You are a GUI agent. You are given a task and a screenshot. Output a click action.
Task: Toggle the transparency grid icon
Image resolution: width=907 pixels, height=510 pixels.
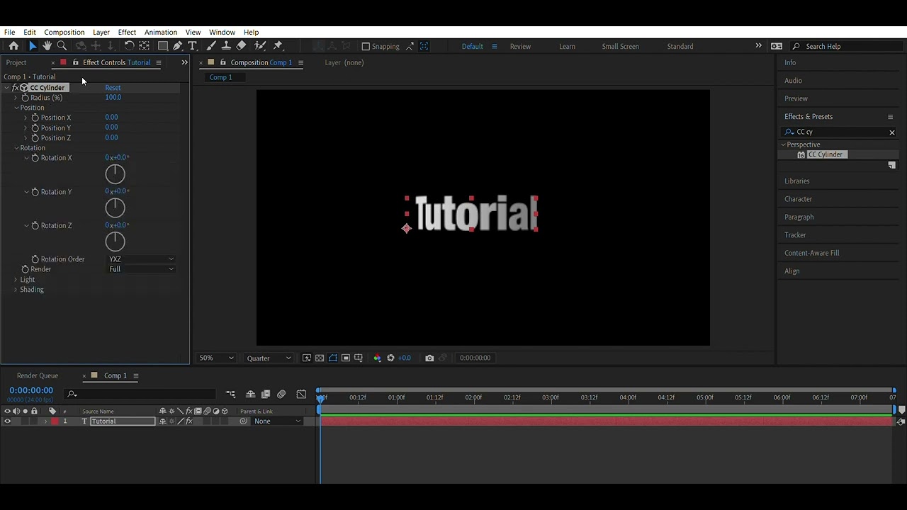(x=320, y=358)
